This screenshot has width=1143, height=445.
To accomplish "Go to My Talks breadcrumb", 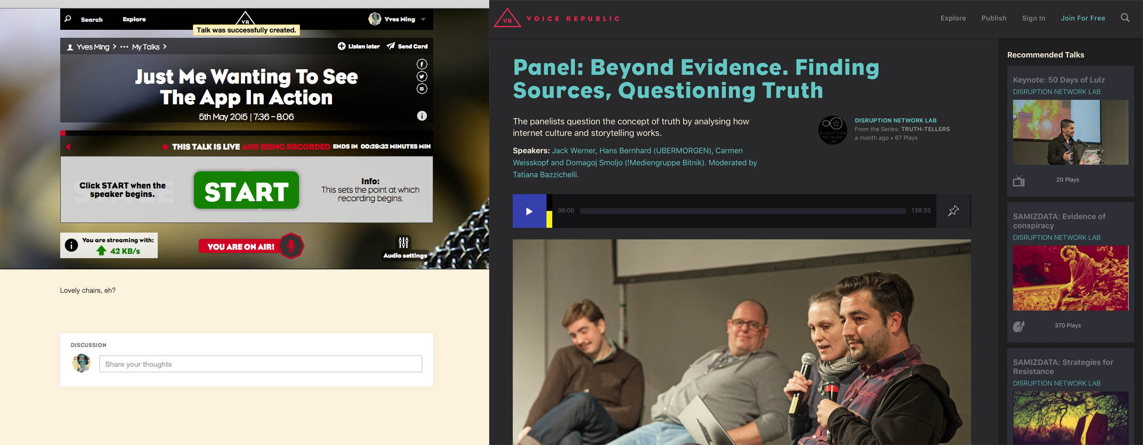I will [x=145, y=47].
